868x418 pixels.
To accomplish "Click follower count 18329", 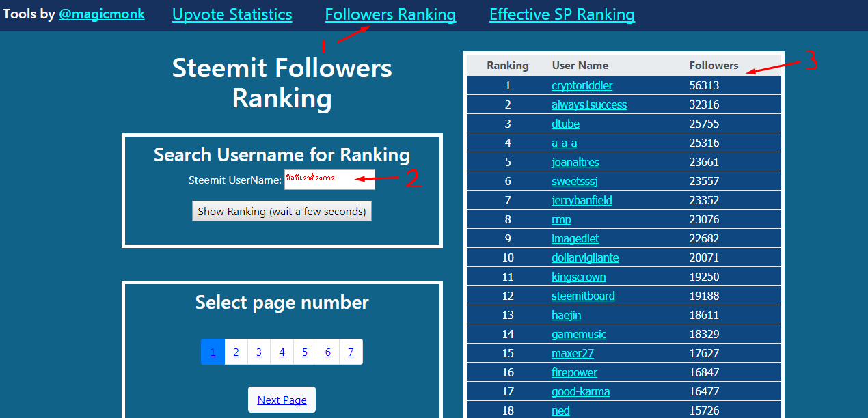I will coord(704,334).
